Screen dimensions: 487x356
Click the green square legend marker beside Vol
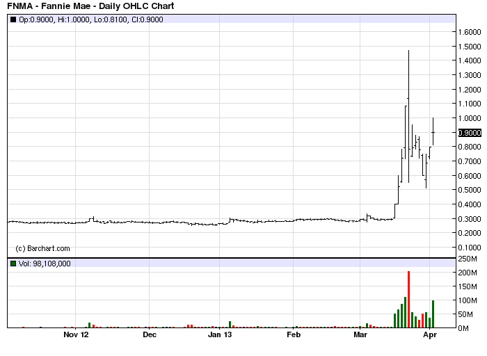coord(13,264)
